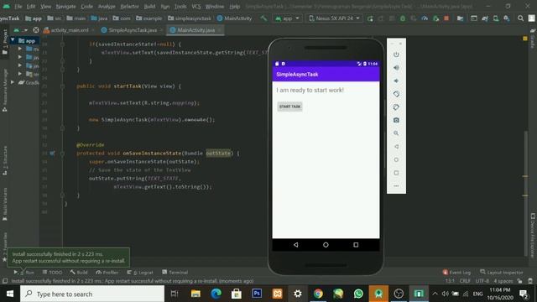Image resolution: width=537 pixels, height=302 pixels.
Task: Open Windows notification center icon
Action: pos(524,294)
